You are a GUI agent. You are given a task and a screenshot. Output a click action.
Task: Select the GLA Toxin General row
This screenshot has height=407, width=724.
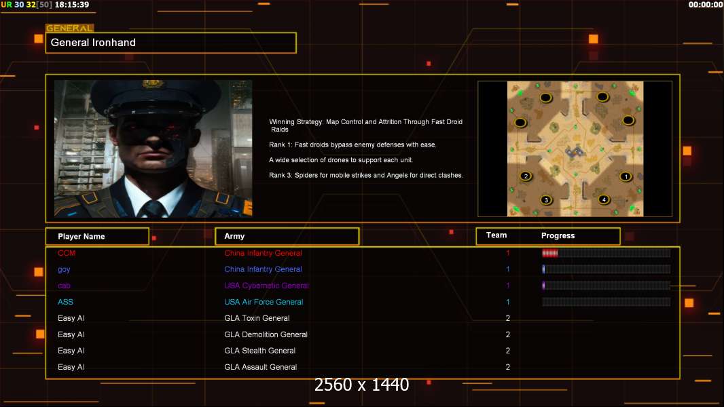tap(363, 318)
